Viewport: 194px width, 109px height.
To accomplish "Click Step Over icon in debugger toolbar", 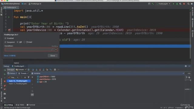I will pyautogui.click(x=33, y=70).
